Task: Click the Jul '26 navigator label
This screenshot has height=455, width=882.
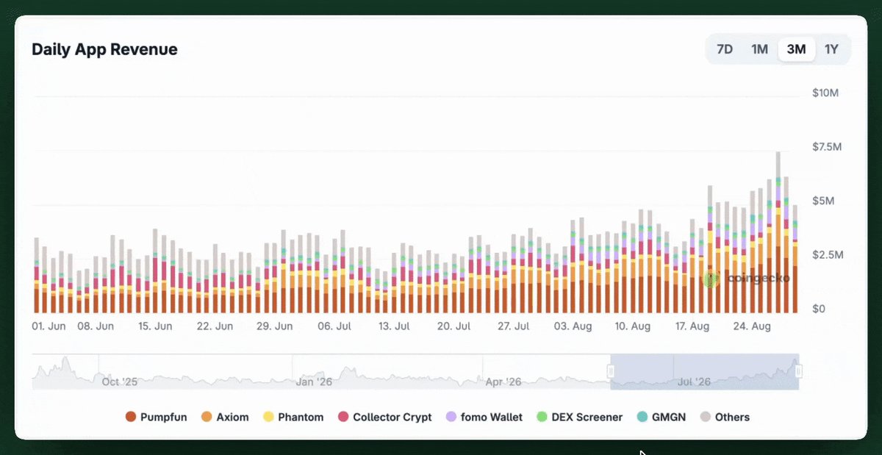Action: point(694,381)
